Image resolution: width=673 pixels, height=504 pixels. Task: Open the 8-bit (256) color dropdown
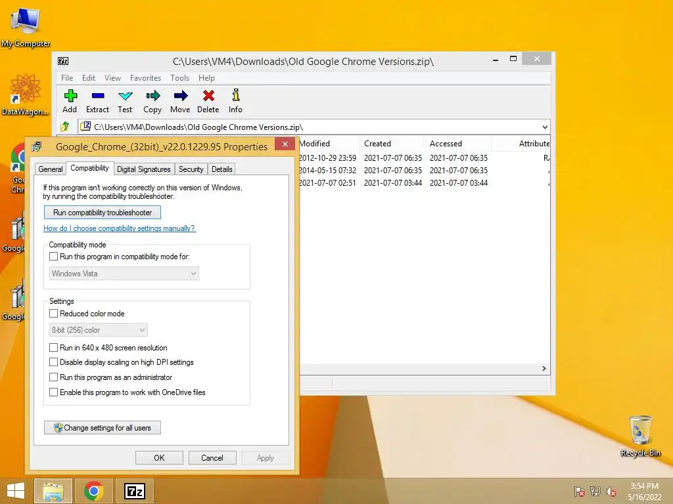tap(99, 330)
